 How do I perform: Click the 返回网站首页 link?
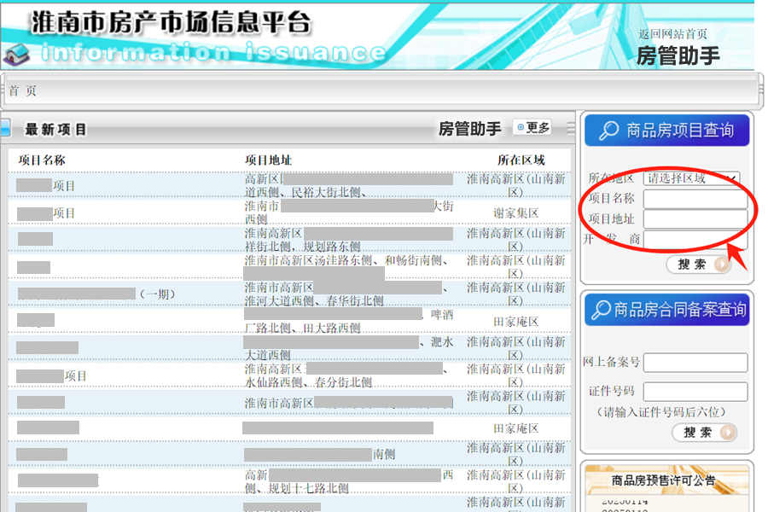[672, 34]
